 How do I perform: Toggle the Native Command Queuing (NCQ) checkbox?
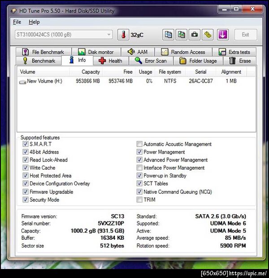pyautogui.click(x=139, y=192)
